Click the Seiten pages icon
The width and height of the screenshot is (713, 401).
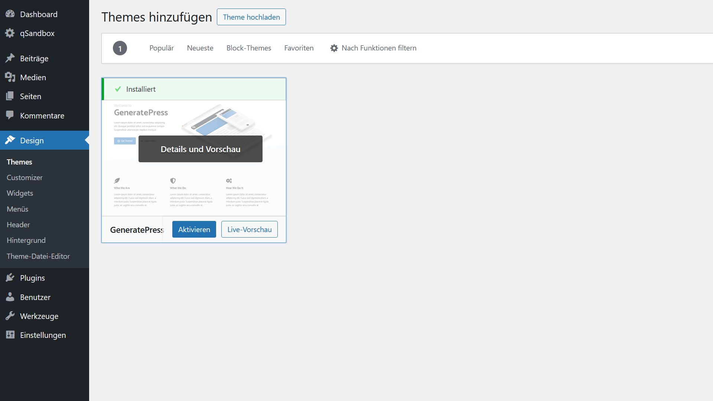click(x=10, y=96)
